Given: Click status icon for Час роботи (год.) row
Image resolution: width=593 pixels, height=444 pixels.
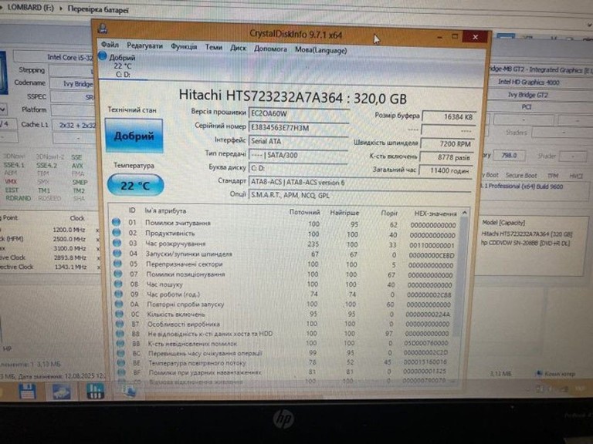Looking at the screenshot, I should coord(119,294).
